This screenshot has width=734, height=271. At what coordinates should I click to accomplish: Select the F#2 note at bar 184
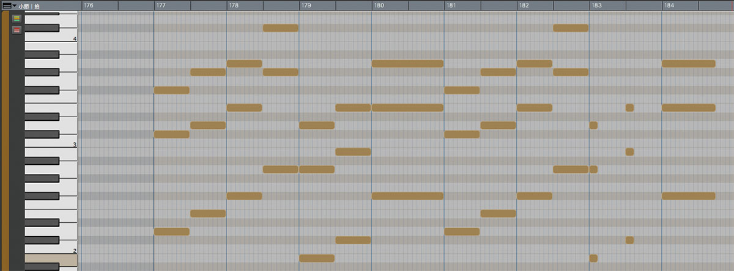click(689, 196)
